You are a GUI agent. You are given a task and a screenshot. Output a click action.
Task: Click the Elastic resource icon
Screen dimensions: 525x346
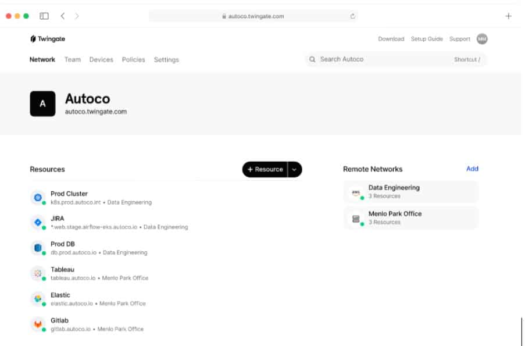[x=38, y=299]
